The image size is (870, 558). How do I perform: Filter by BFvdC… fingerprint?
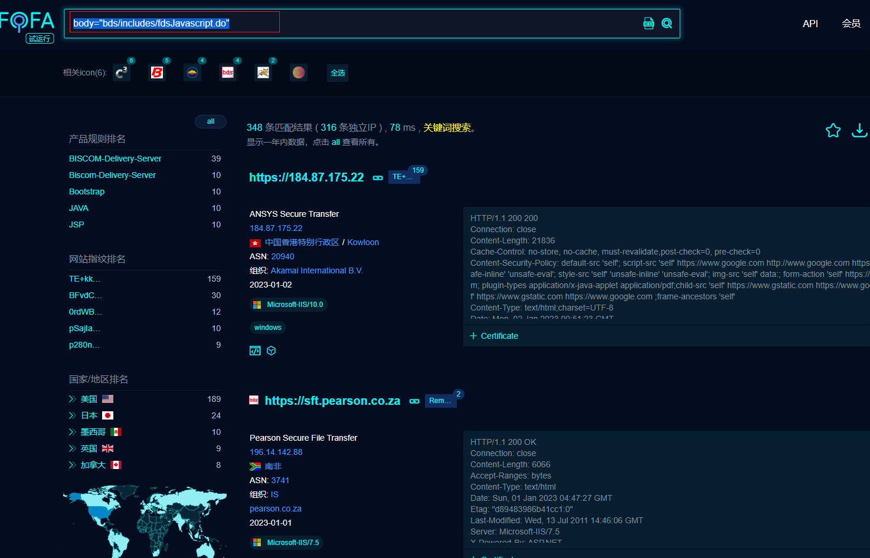tap(86, 295)
